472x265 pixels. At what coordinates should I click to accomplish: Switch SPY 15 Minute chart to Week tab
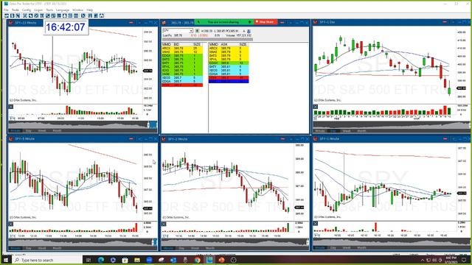point(42,131)
